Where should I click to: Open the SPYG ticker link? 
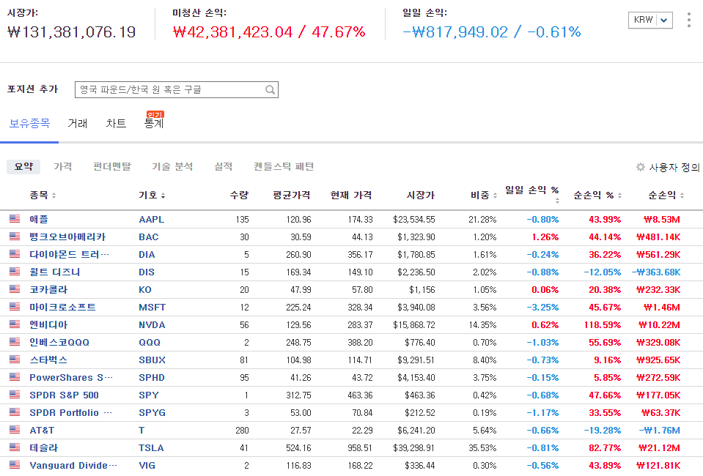click(152, 412)
